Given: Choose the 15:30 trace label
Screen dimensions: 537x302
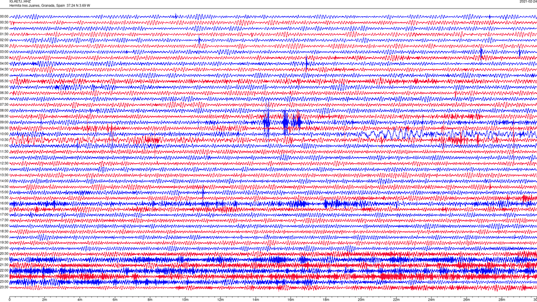Looking at the screenshot, I should (x=4, y=197).
